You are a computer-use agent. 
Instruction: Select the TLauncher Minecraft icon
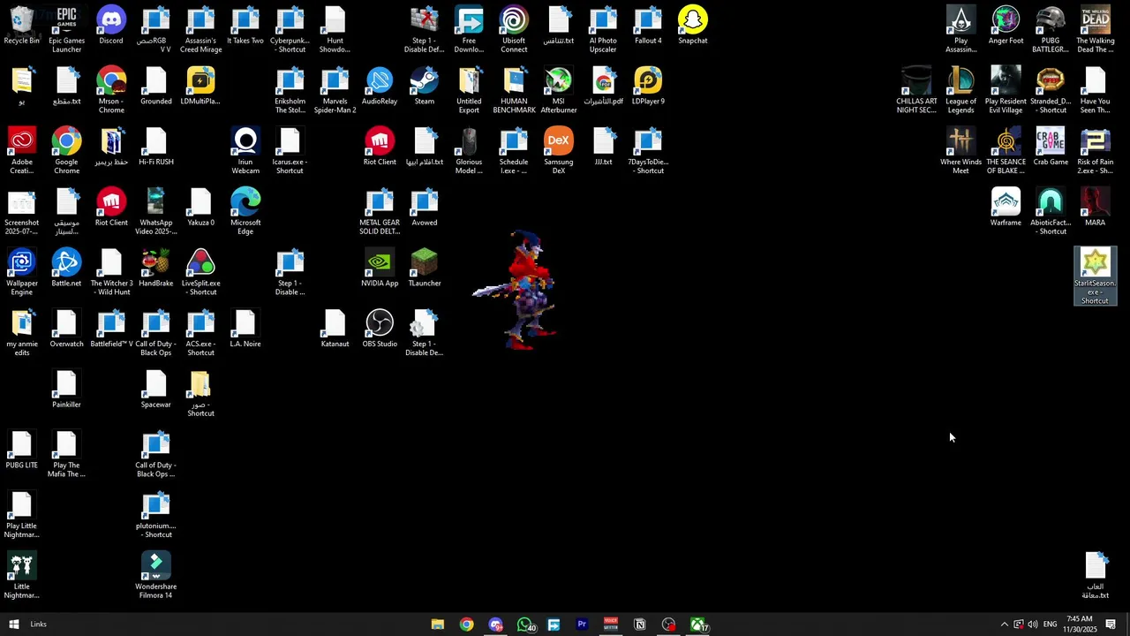coord(425,269)
